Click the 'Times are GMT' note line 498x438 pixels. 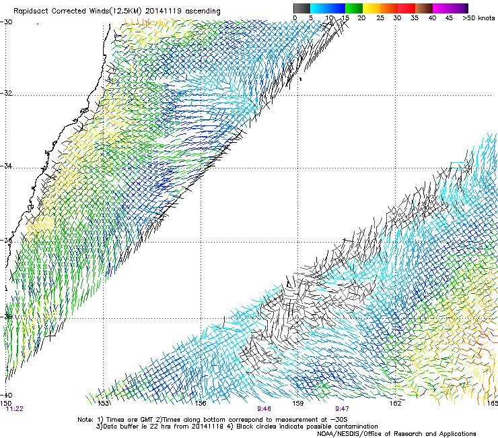213,420
